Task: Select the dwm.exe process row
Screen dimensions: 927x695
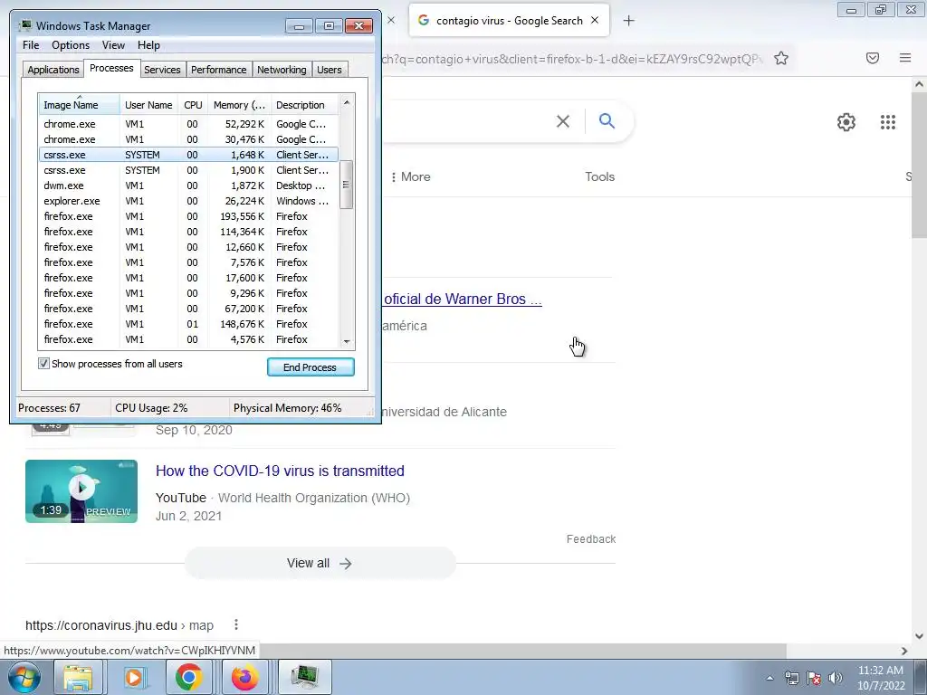Action: [188, 186]
